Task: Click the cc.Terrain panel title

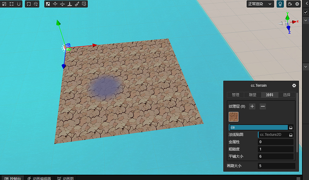Action: [258, 86]
